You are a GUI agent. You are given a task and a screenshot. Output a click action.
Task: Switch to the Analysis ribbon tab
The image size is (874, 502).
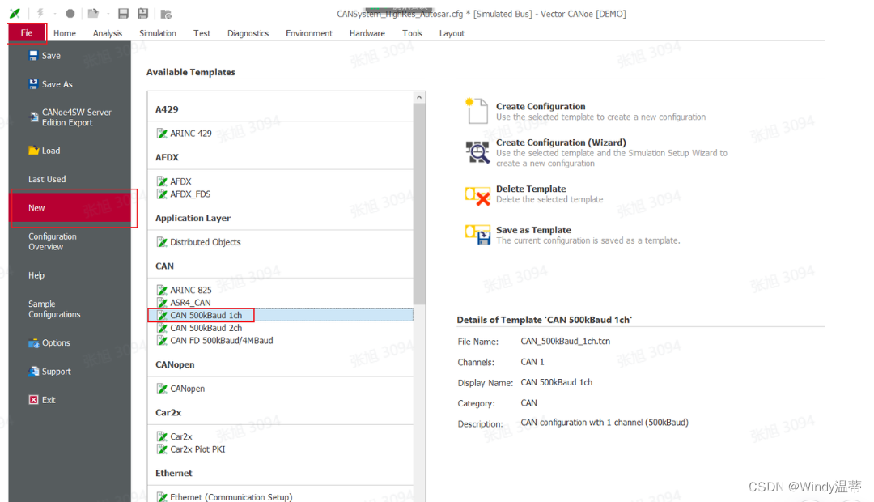coord(108,33)
